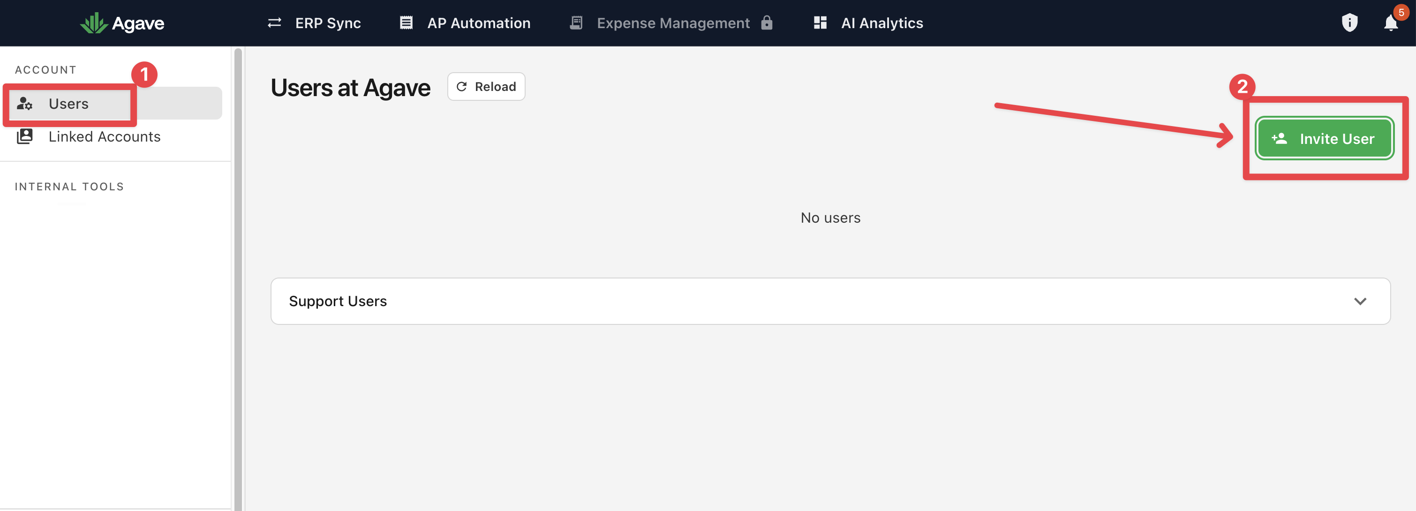
Task: Click the Expense Management document icon
Action: pos(576,23)
